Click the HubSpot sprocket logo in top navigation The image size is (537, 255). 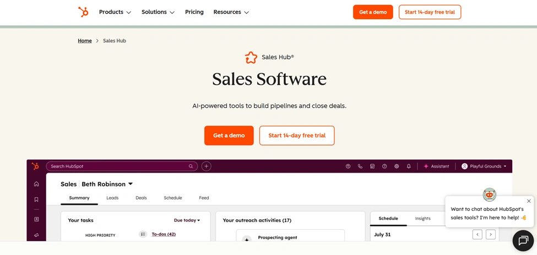[x=83, y=12]
